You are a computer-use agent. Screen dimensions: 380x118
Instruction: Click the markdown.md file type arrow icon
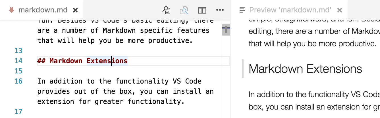(11, 10)
